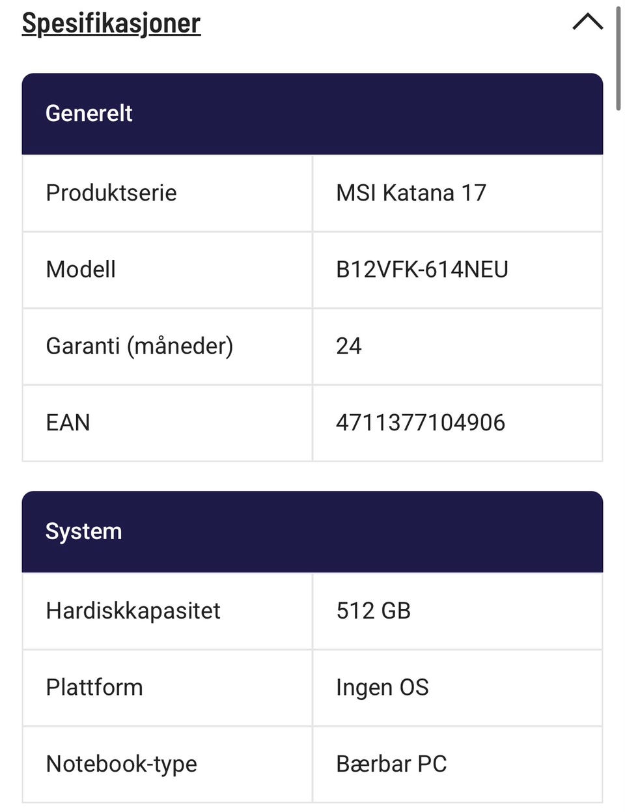Click the Hardiskkapasitet label
625x812 pixels.
click(133, 611)
